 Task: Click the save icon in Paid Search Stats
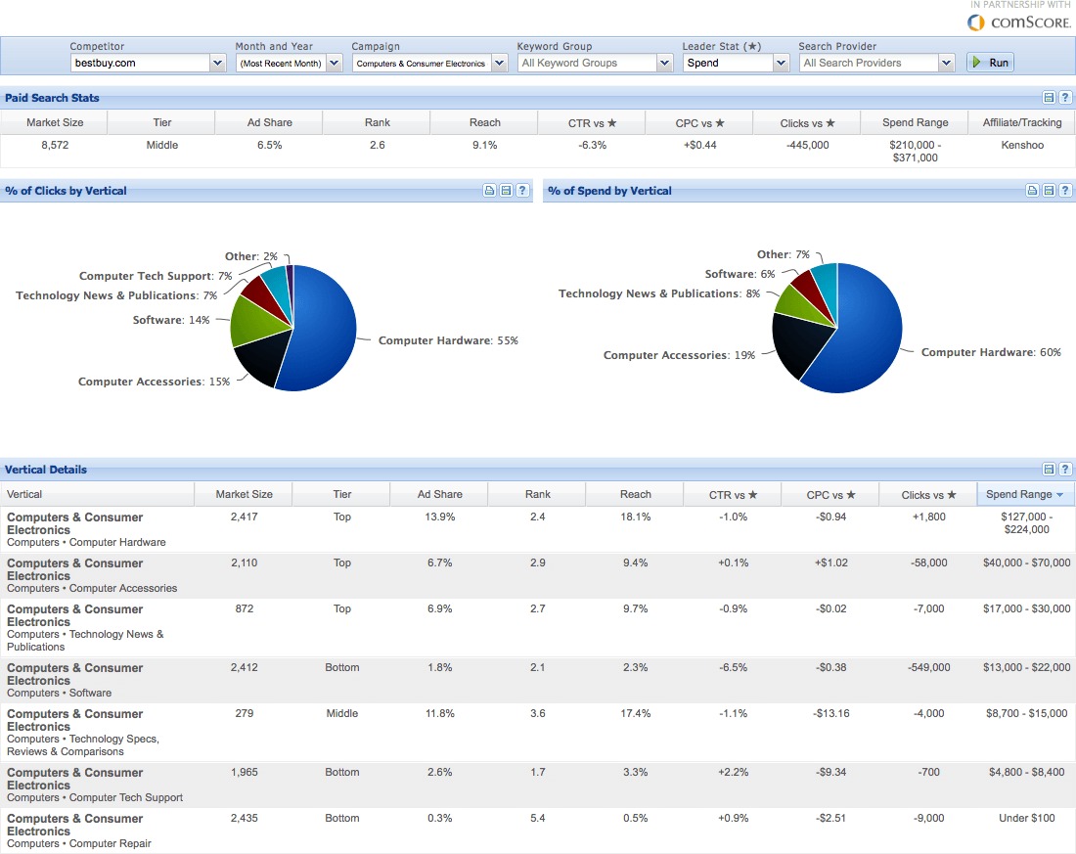[1049, 98]
